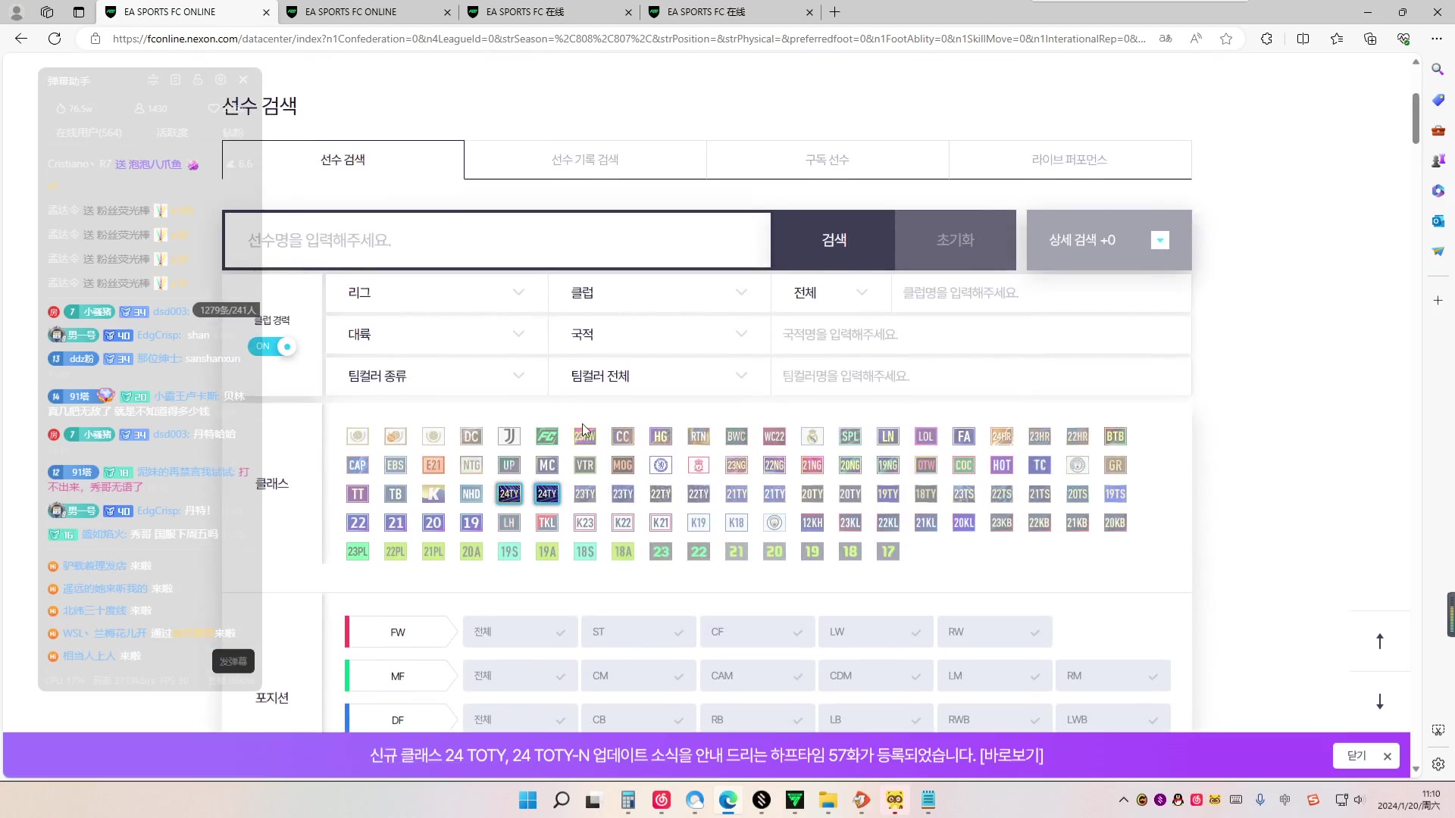Select the 20KB class icon

(x=1115, y=523)
